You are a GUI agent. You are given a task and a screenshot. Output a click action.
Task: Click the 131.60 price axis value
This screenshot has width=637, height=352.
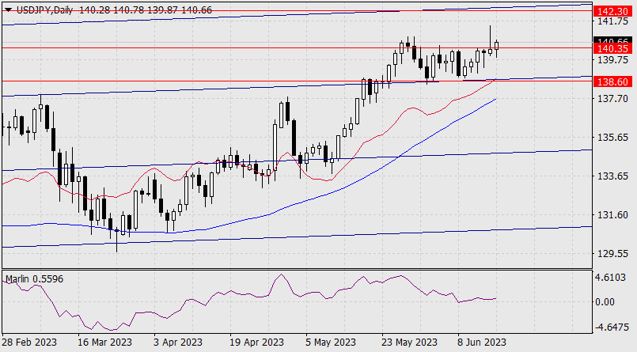(613, 215)
